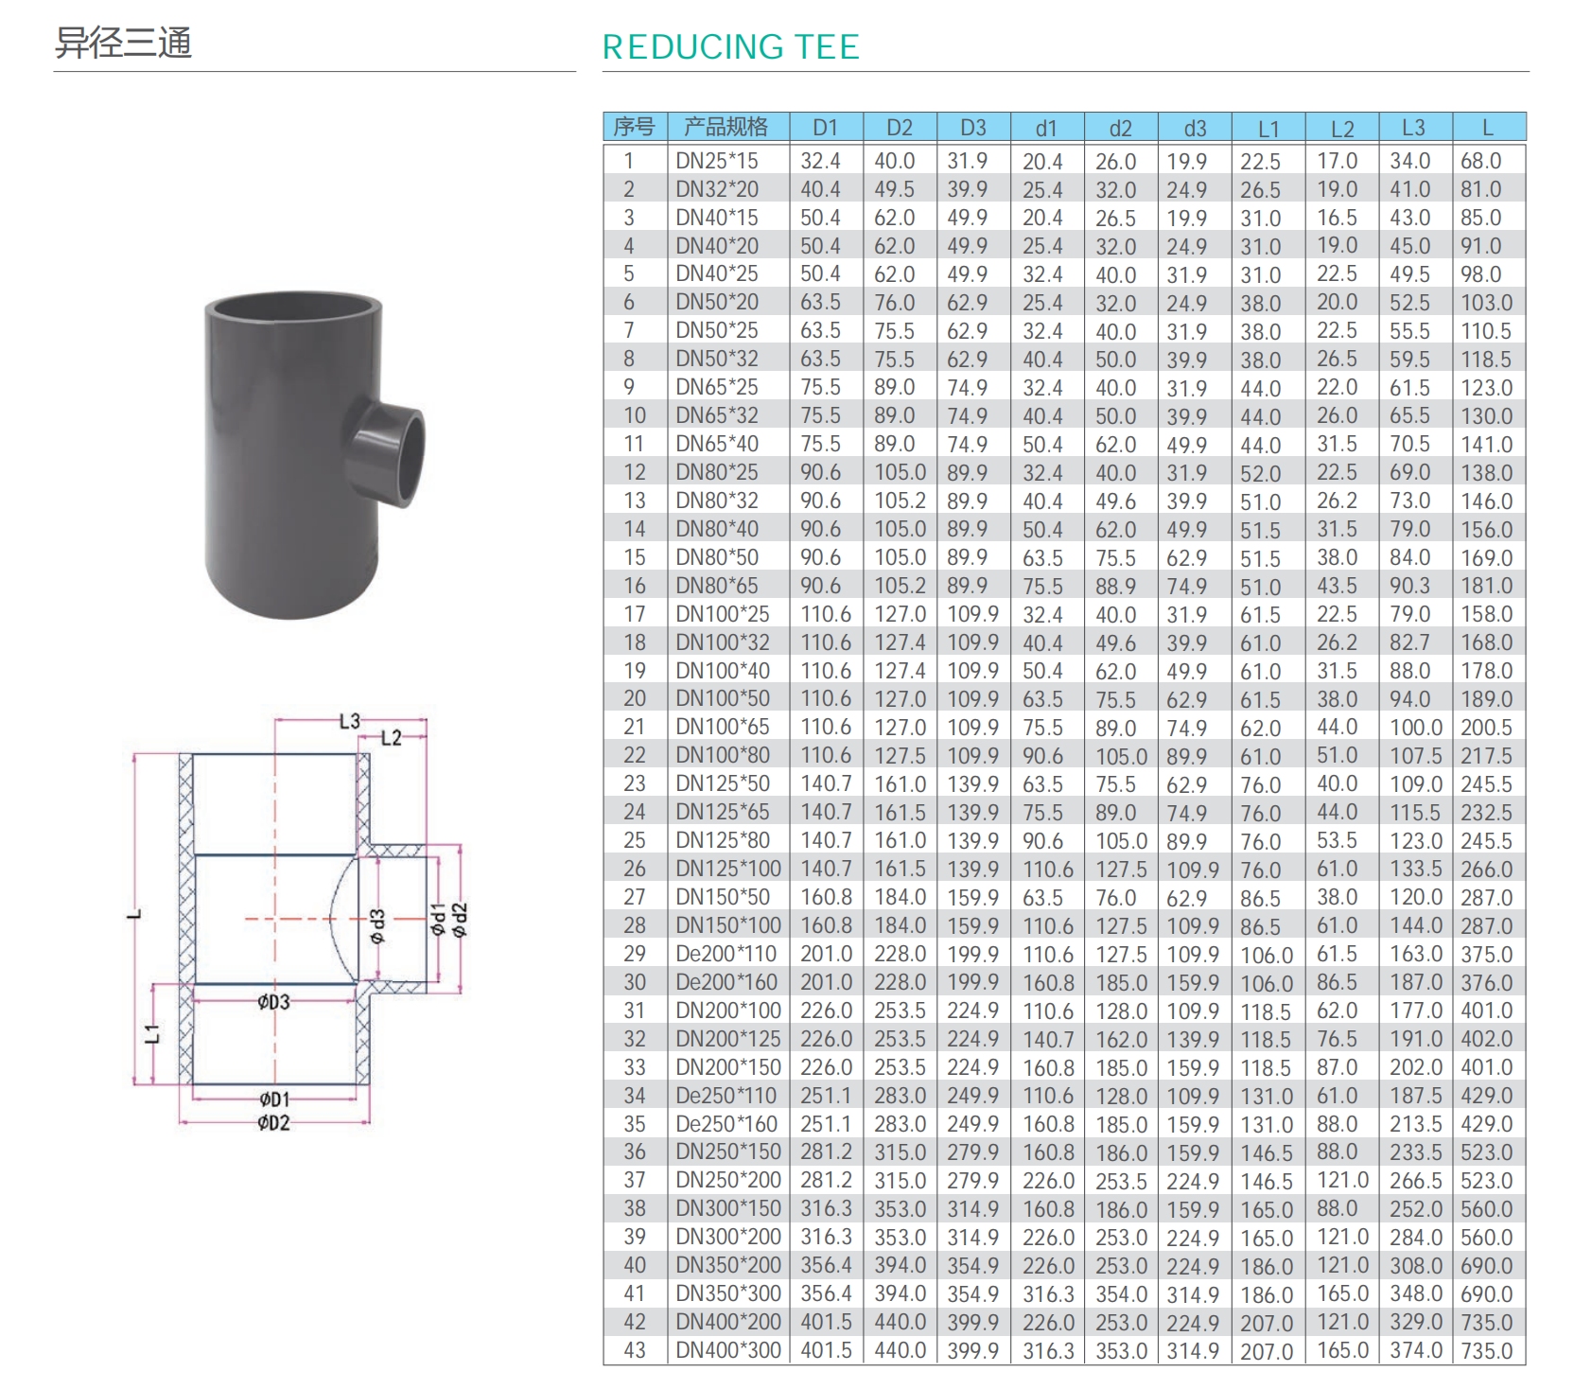Click the 异径三通 Chinese title
The image size is (1574, 1389).
(x=123, y=44)
